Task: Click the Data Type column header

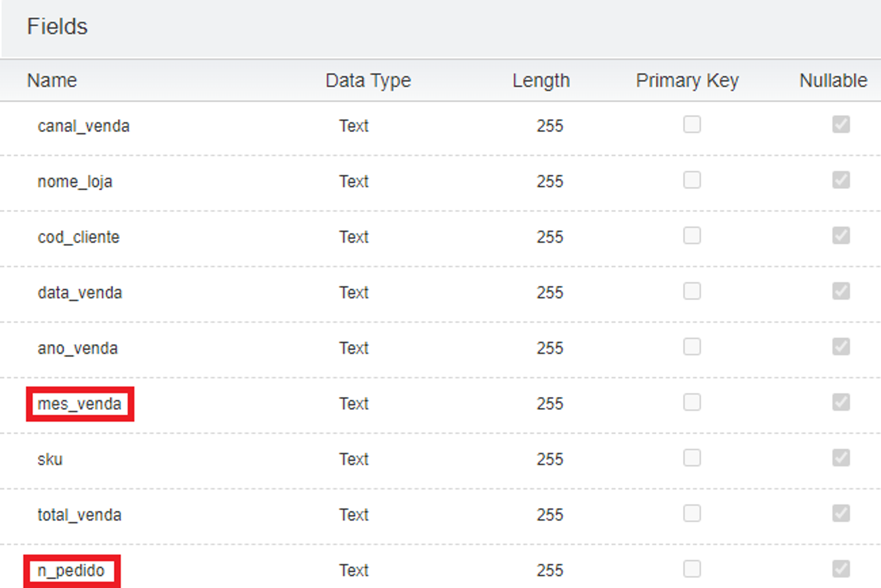Action: coord(368,81)
